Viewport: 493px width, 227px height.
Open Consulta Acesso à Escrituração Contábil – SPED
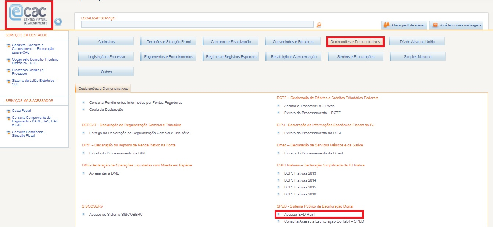(x=324, y=221)
